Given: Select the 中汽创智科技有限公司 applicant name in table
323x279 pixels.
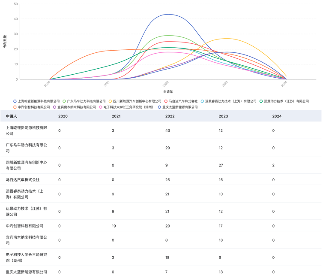Looking at the screenshot, I should tap(24, 226).
